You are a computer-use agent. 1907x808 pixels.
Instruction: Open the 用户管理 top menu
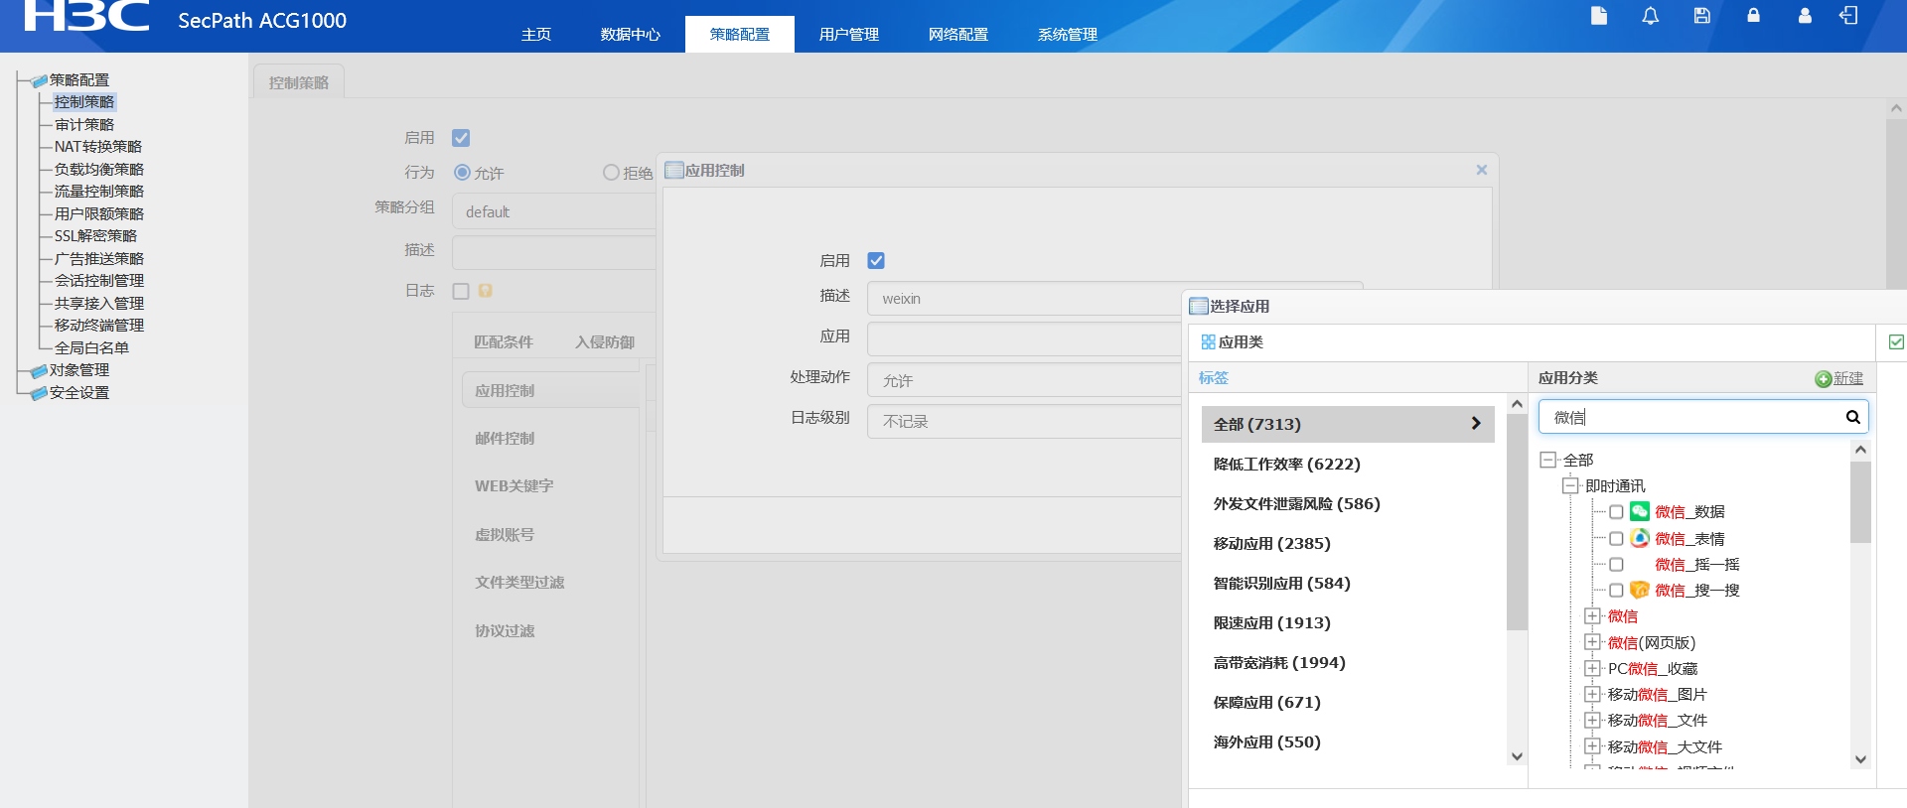(848, 35)
